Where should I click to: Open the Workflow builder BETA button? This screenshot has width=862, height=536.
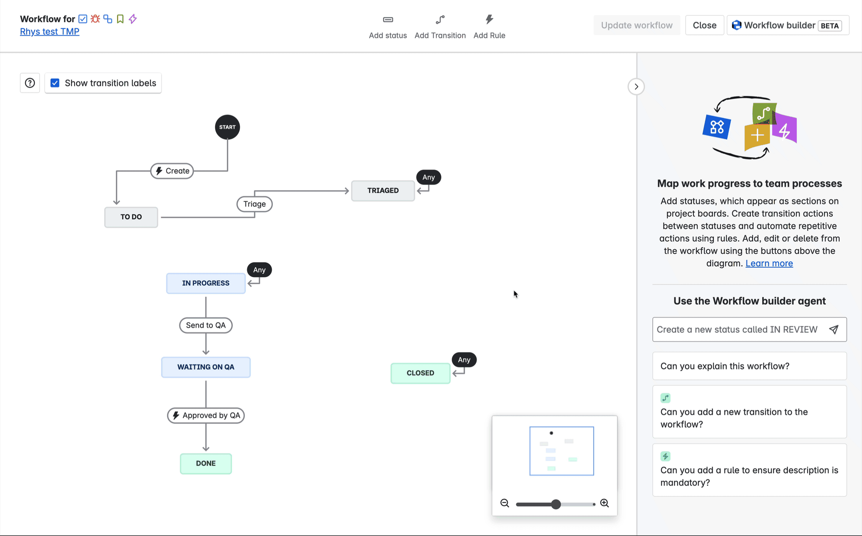tap(788, 25)
